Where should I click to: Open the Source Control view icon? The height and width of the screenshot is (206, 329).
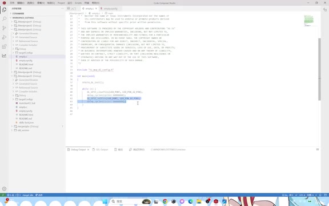(4, 28)
